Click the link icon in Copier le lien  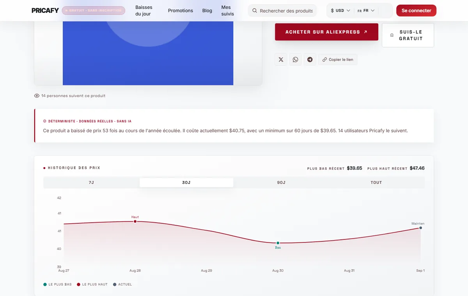[x=324, y=60]
